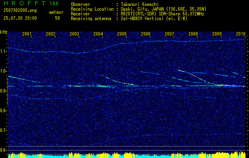Click the 0.8 kHz axis label

pyautogui.click(x=3, y=111)
